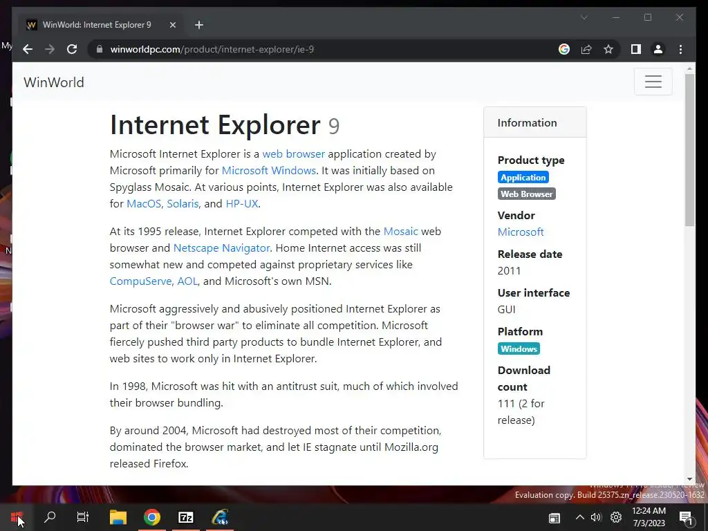Image resolution: width=708 pixels, height=531 pixels.
Task: Open the Microsoft vendor link
Action: [520, 232]
